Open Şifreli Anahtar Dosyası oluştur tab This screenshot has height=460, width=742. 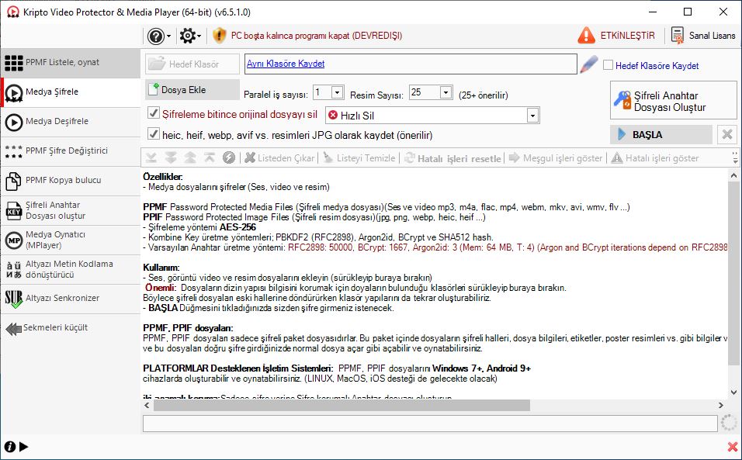coord(71,210)
